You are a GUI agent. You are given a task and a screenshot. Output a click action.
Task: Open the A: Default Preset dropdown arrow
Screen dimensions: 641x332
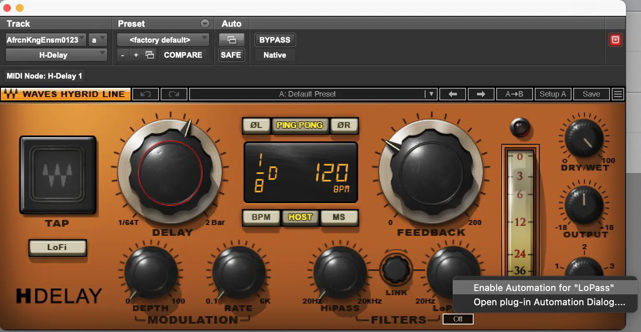431,94
